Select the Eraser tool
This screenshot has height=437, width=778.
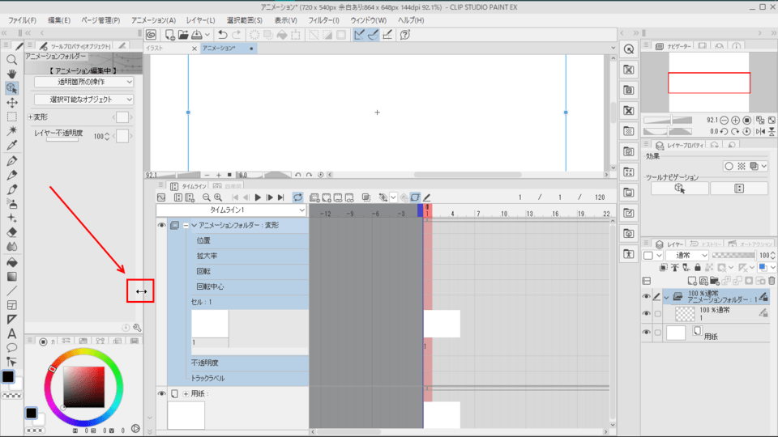click(x=11, y=232)
